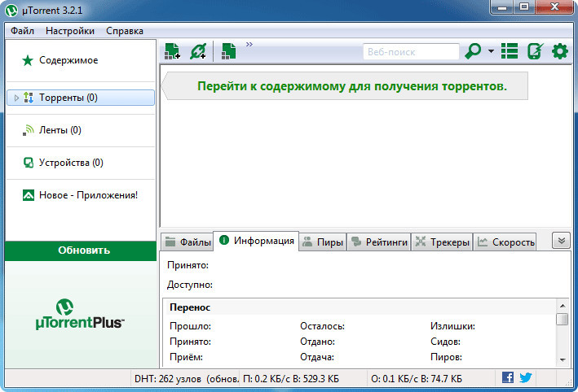Click the green magnifier search icon

click(x=473, y=51)
